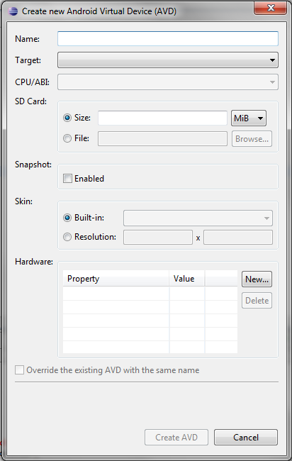Open the CPU/ABI dropdown
292x461 pixels.
point(168,82)
